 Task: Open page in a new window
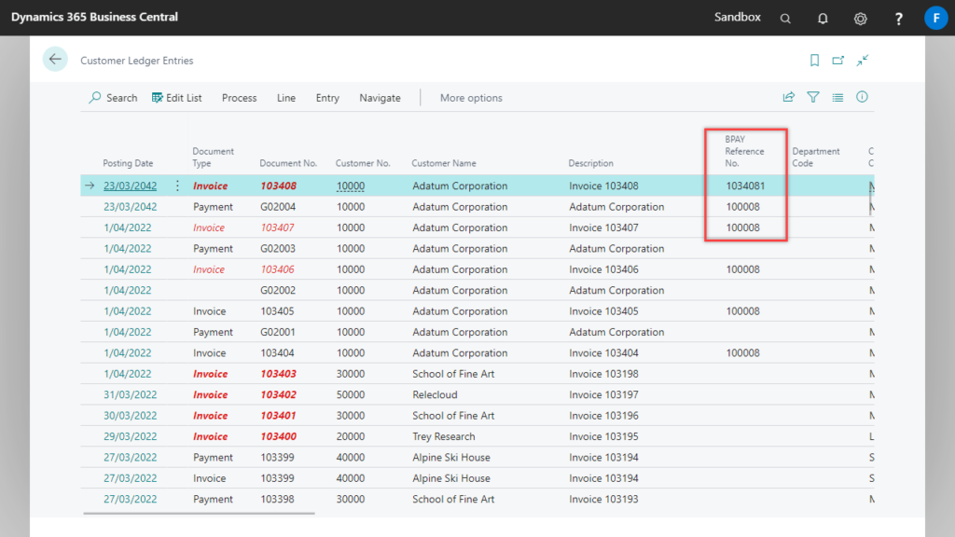[x=837, y=59]
